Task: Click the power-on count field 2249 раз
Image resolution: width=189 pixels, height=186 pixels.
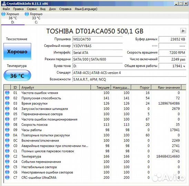Action: point(172,59)
